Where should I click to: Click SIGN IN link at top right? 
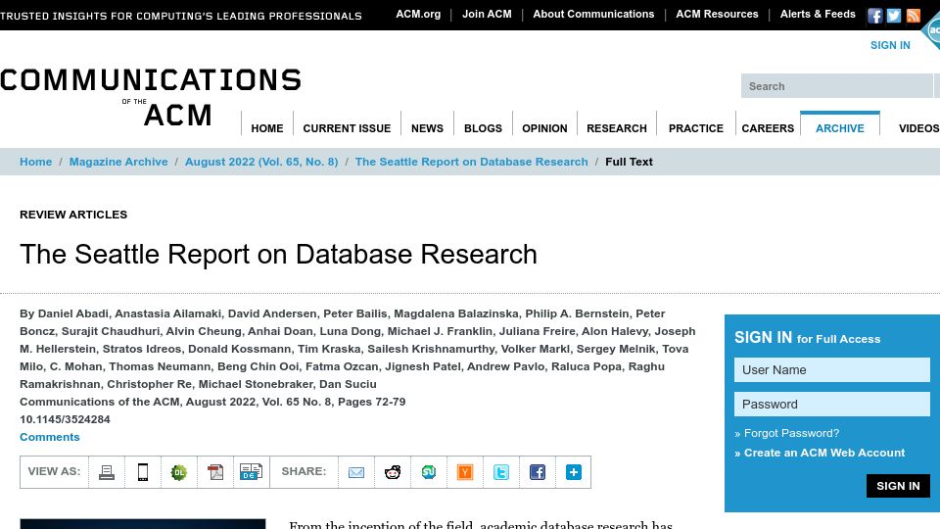click(x=890, y=45)
